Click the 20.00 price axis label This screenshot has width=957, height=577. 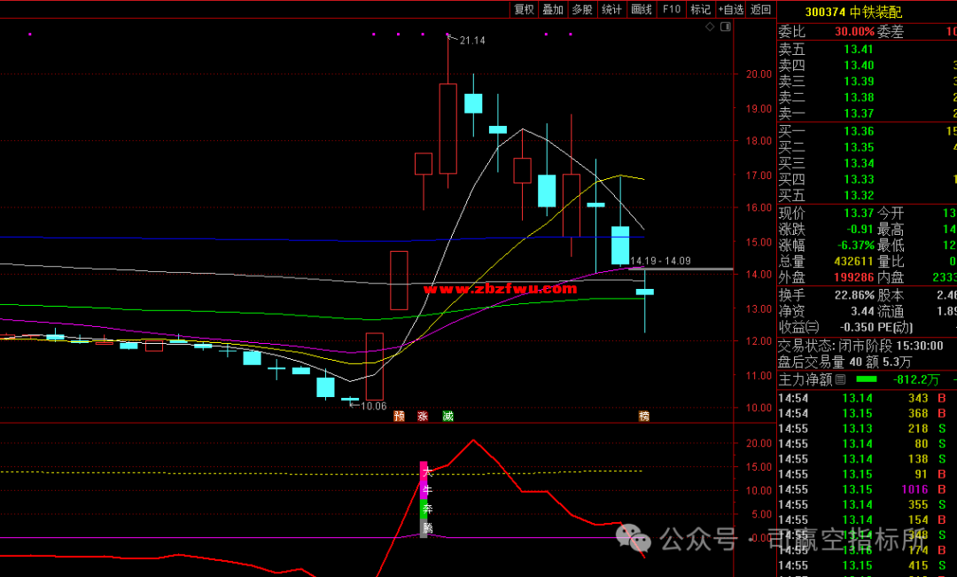click(x=759, y=74)
